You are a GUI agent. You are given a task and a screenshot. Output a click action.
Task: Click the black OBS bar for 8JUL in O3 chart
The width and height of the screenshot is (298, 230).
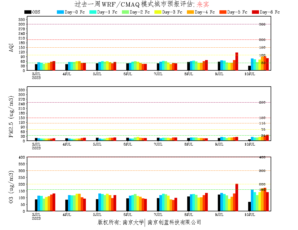pyautogui.click(x=189, y=204)
